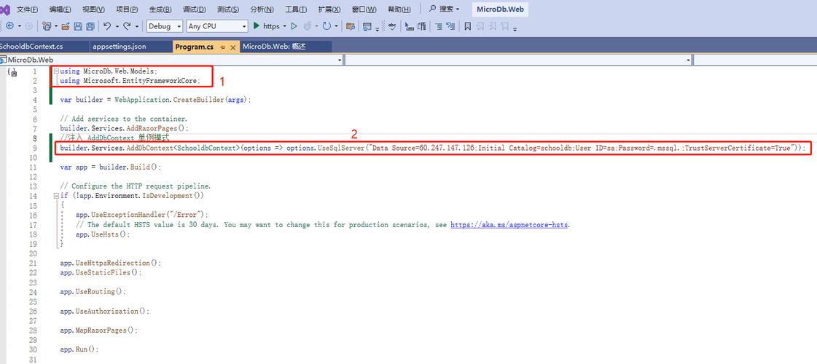Pin the Program.cs tab
The width and height of the screenshot is (817, 364).
tap(223, 47)
